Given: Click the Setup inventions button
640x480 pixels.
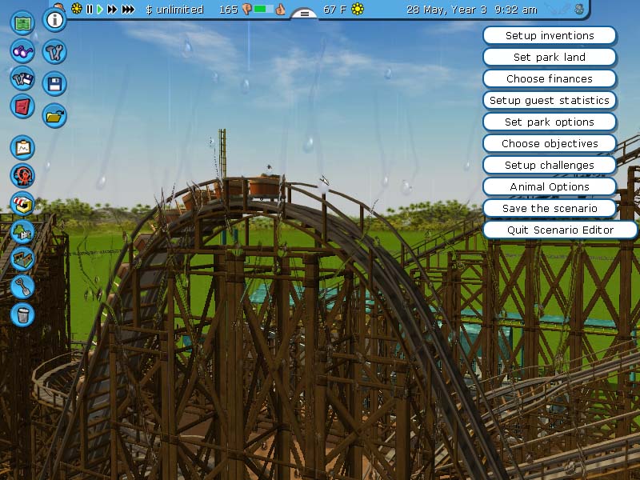Looking at the screenshot, I should coord(550,35).
